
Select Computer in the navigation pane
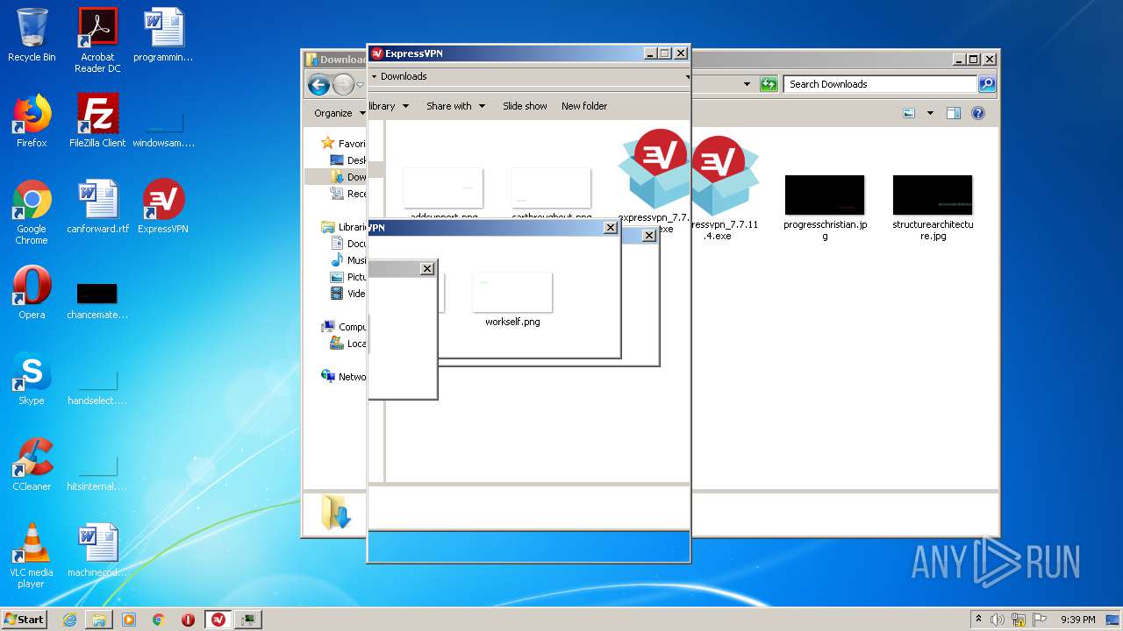click(346, 327)
